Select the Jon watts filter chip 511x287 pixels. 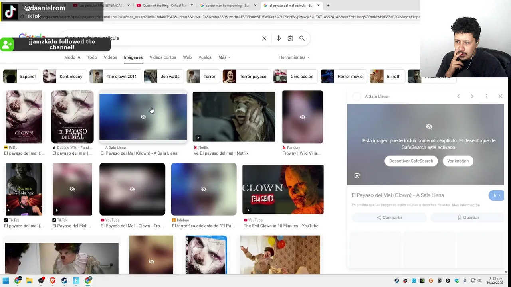164,77
